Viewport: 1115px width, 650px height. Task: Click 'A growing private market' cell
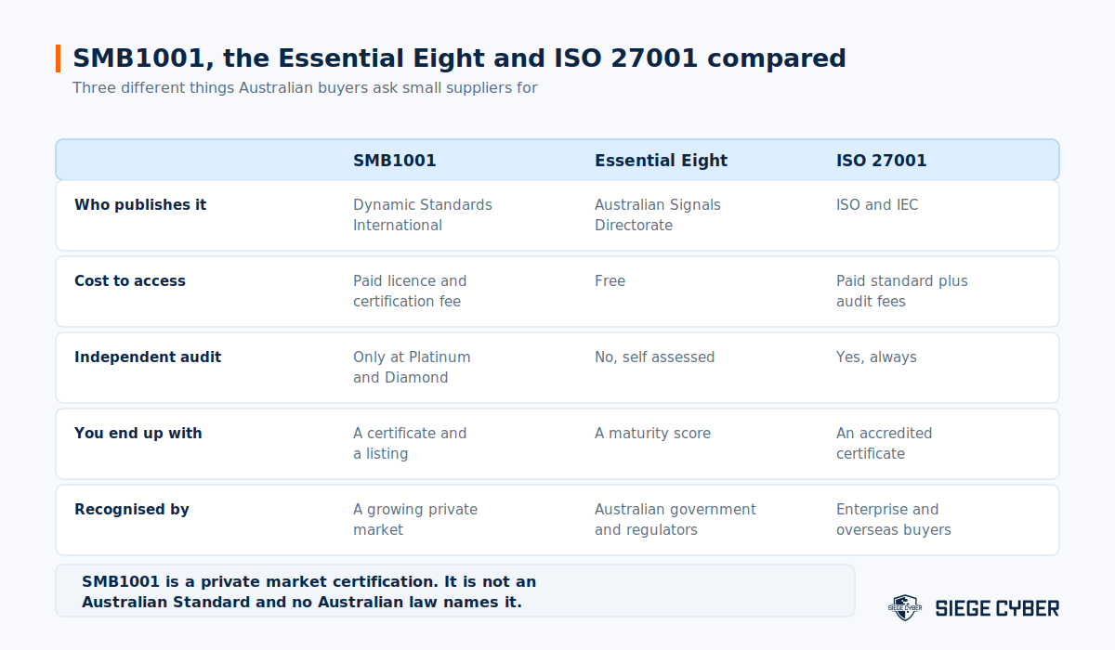[415, 520]
